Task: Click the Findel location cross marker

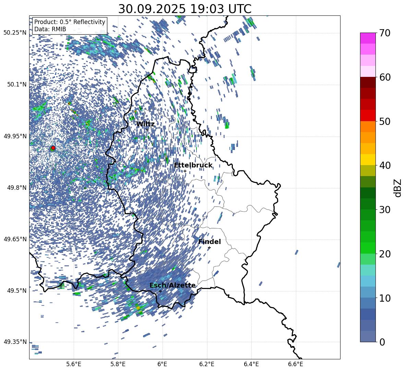Action: pos(209,248)
